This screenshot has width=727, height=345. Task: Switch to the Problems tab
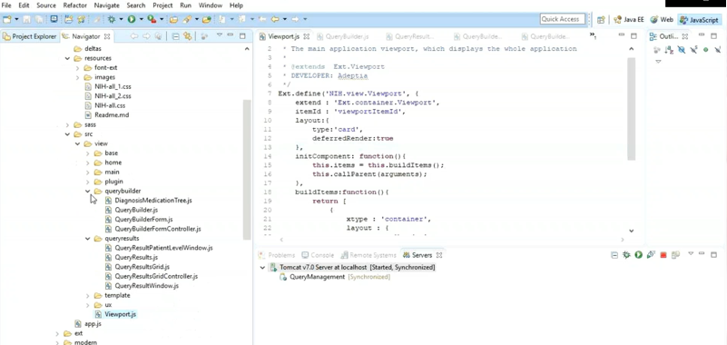[x=277, y=255]
